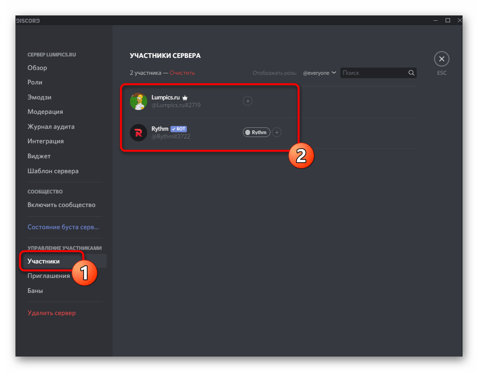Screen dimensions: 478x372
Task: Click the search magnifier icon
Action: coord(411,72)
